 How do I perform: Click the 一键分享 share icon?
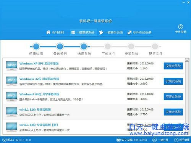[154, 140]
